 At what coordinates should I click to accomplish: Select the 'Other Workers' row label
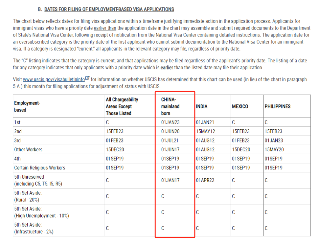pos(28,149)
